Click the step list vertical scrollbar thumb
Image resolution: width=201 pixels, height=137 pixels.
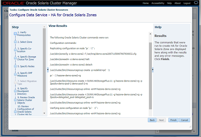click(44, 65)
